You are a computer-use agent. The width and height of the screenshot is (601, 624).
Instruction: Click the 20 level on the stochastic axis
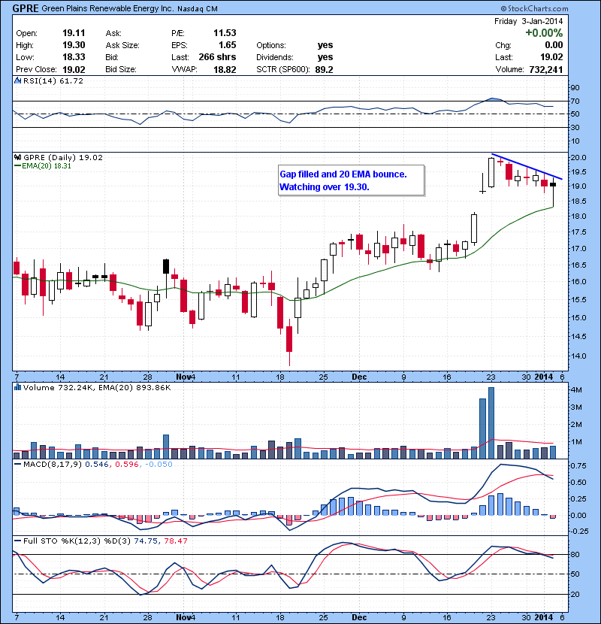tap(575, 594)
